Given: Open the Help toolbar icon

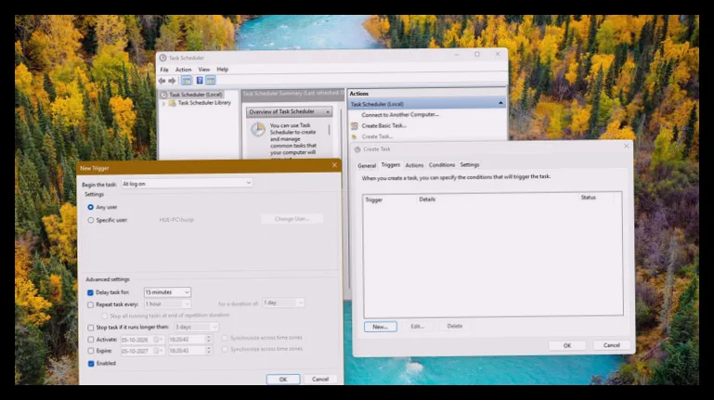Looking at the screenshot, I should pos(200,81).
